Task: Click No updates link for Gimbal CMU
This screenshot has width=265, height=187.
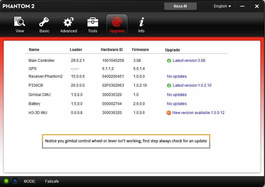Action: pos(177,95)
